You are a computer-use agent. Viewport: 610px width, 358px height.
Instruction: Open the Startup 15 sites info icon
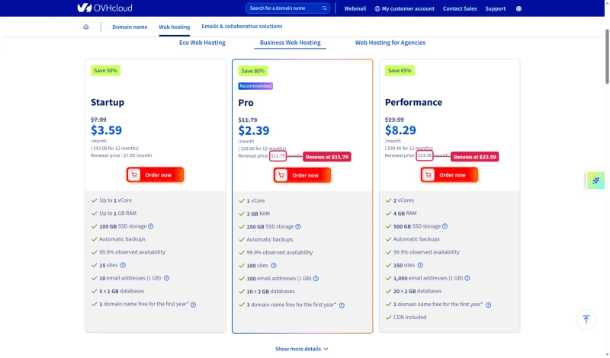(123, 265)
